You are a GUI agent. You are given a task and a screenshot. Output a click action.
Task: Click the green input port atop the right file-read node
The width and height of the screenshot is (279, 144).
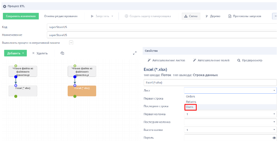tap(75, 66)
